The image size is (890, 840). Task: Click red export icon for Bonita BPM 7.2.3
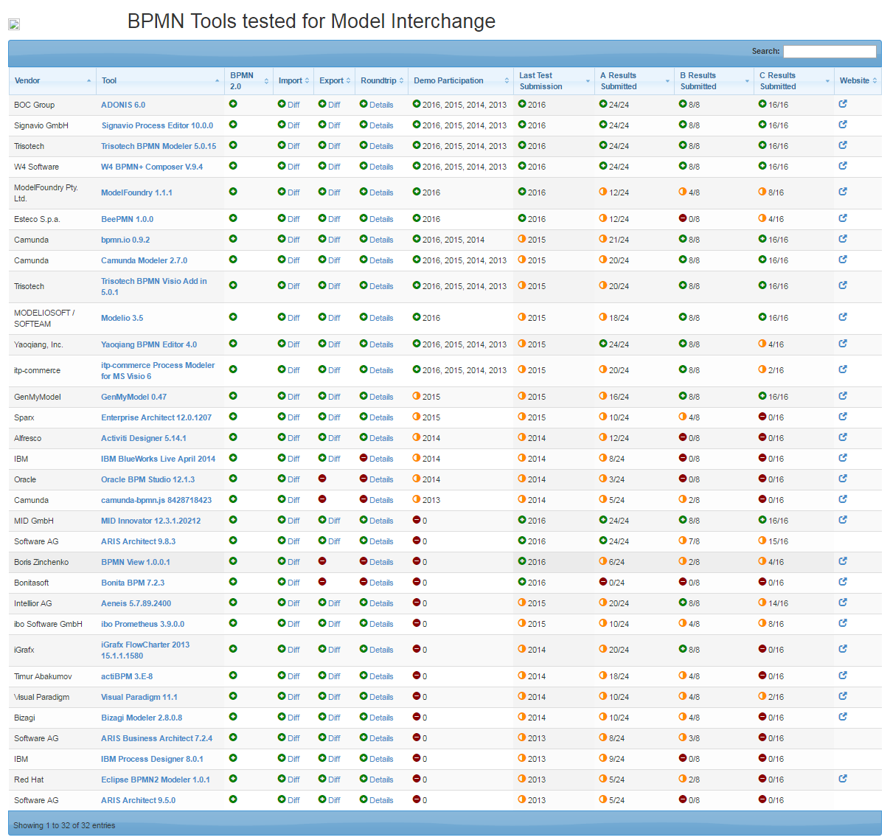pos(322,582)
